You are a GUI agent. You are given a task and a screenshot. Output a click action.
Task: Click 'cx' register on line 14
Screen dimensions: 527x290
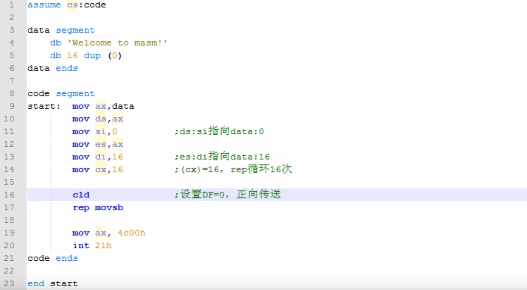click(x=100, y=170)
